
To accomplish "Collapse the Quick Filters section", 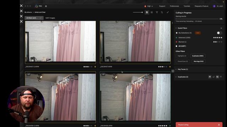I will 176,28.
